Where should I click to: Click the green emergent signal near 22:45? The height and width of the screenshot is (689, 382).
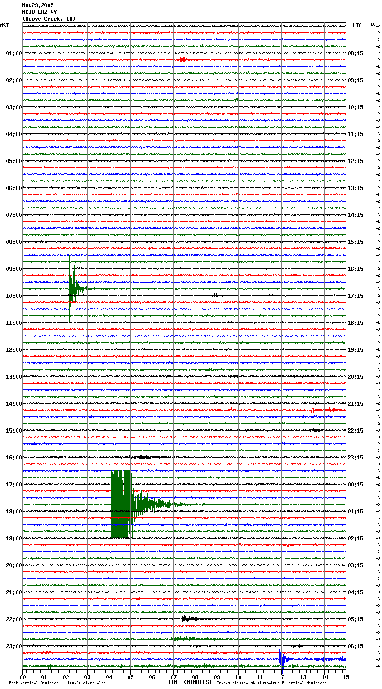[183, 639]
